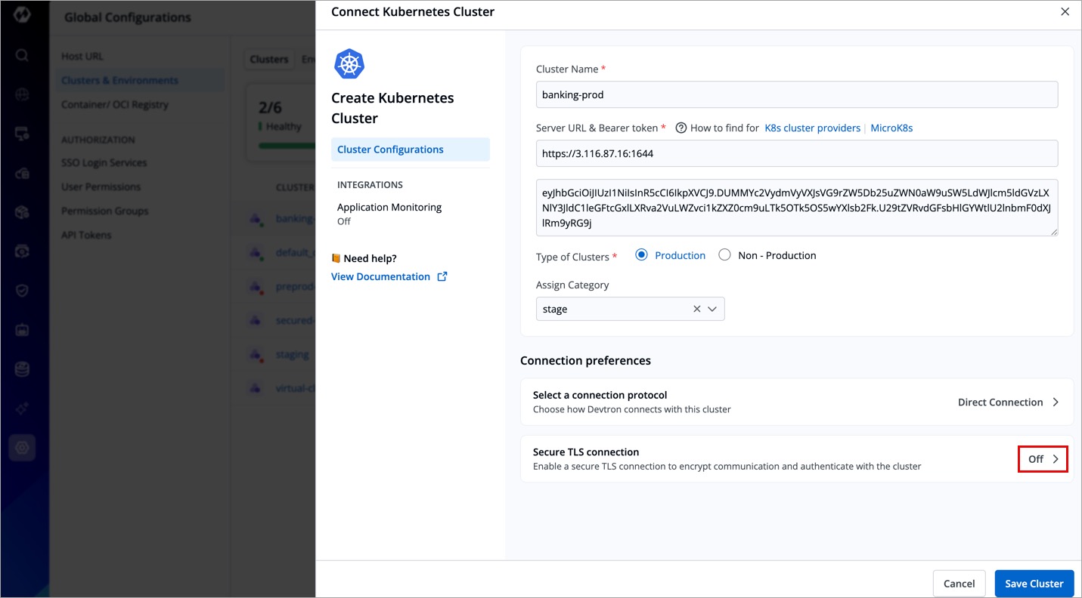Open Secure TLS connection Off setting

tap(1043, 459)
